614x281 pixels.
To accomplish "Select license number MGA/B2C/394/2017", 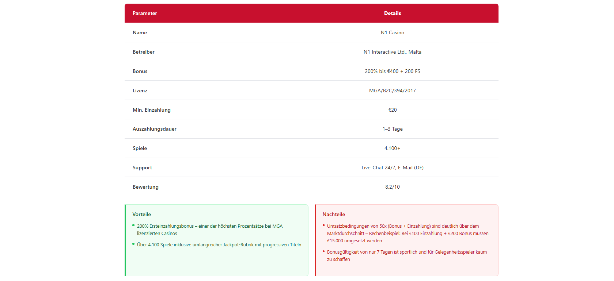I will [x=392, y=91].
